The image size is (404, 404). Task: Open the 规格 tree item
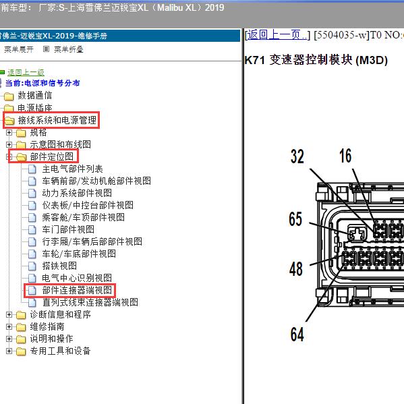pos(38,132)
